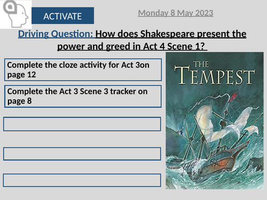
Task: Click the ship's wooden hull in the illustration
Action: click(215, 164)
